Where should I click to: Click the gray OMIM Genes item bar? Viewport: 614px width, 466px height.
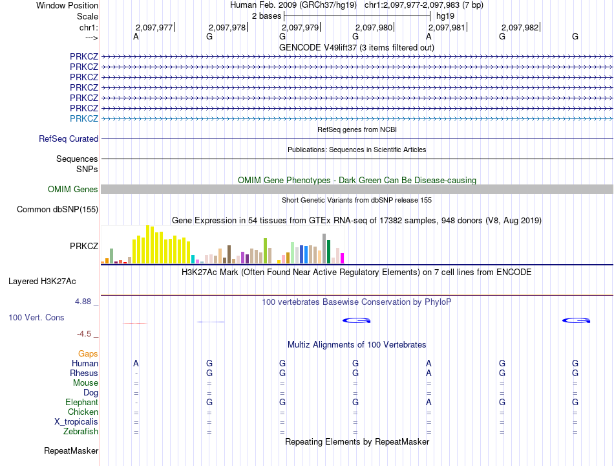pyautogui.click(x=357, y=190)
